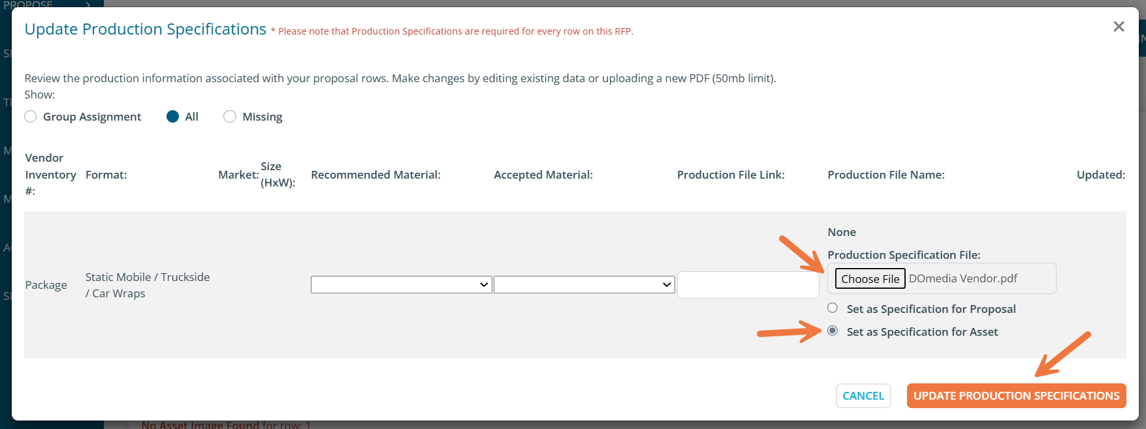Viewport: 1146px width, 429px height.
Task: Close the Update Production Specifications dialog
Action: click(x=1119, y=27)
